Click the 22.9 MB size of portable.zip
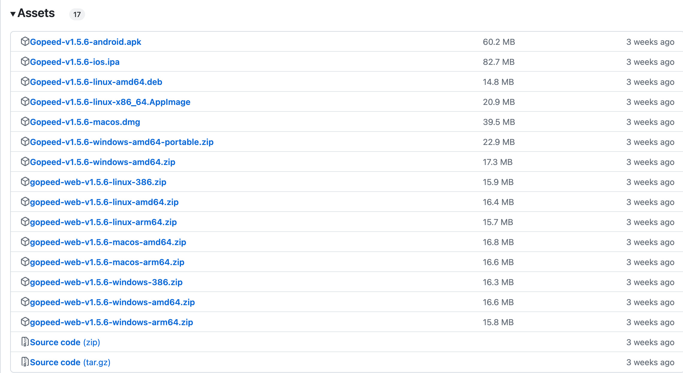The width and height of the screenshot is (683, 373). pos(499,142)
